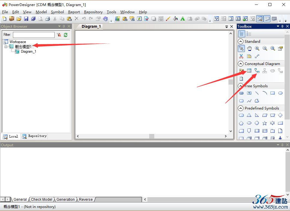290x211 pixels.
Task: Collapse the Conceptual Diagram toolbox group
Action: pyautogui.click(x=240, y=64)
